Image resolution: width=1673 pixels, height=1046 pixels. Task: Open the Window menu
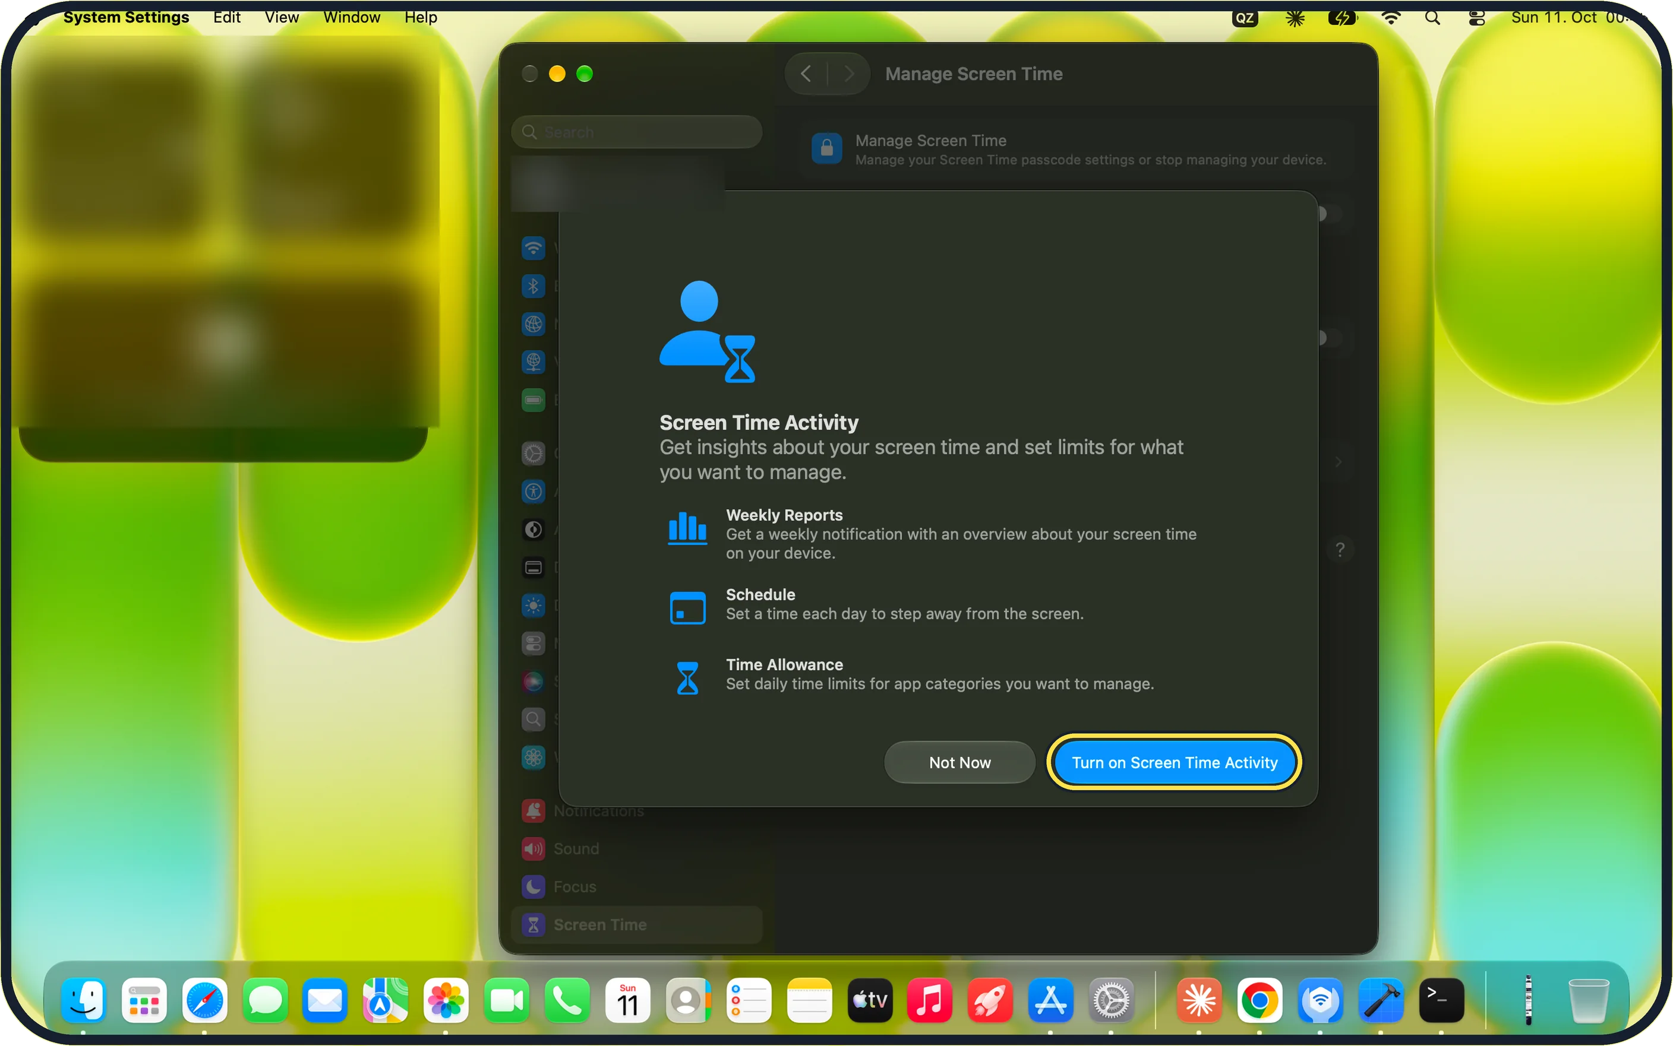pos(352,17)
